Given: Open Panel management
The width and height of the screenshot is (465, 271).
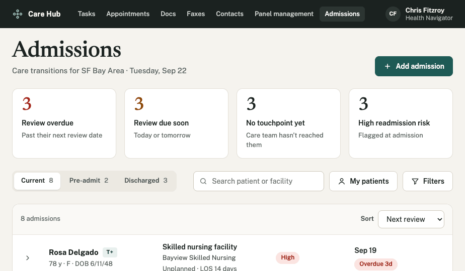Looking at the screenshot, I should tap(284, 14).
